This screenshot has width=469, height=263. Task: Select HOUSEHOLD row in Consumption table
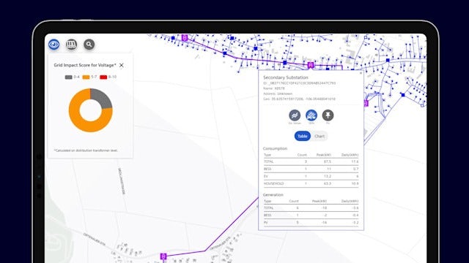coord(311,183)
